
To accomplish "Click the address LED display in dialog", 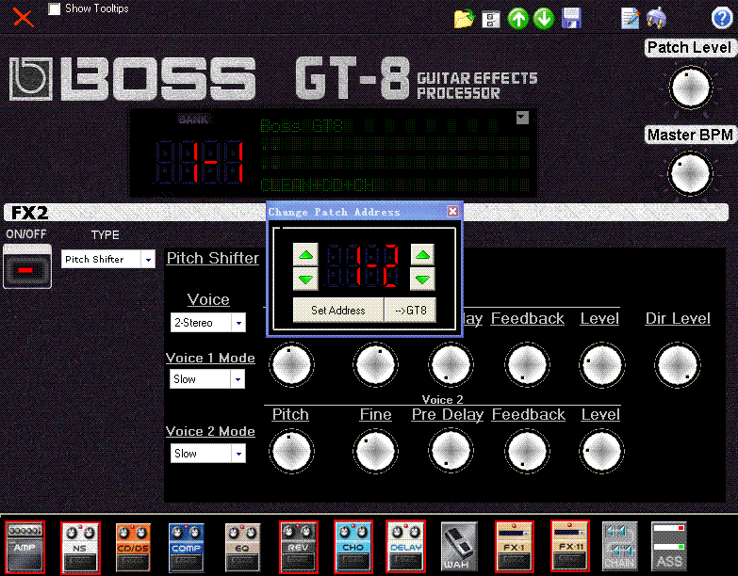I will [363, 266].
